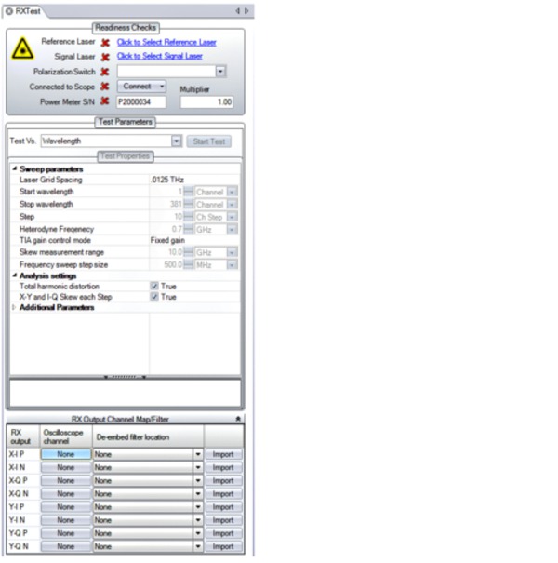The image size is (558, 563).
Task: Toggle the Total harmonic distortion checkbox
Action: (155, 287)
